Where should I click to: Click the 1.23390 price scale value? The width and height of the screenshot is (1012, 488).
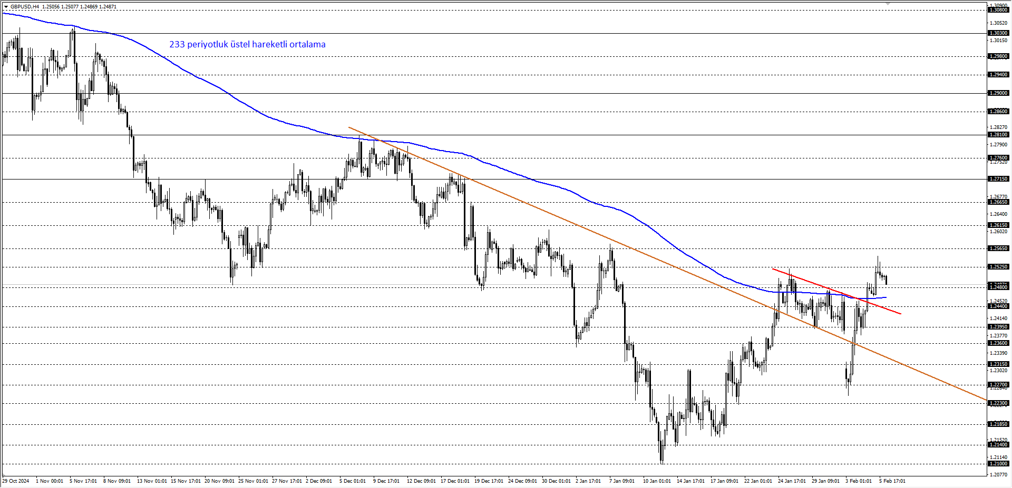999,353
